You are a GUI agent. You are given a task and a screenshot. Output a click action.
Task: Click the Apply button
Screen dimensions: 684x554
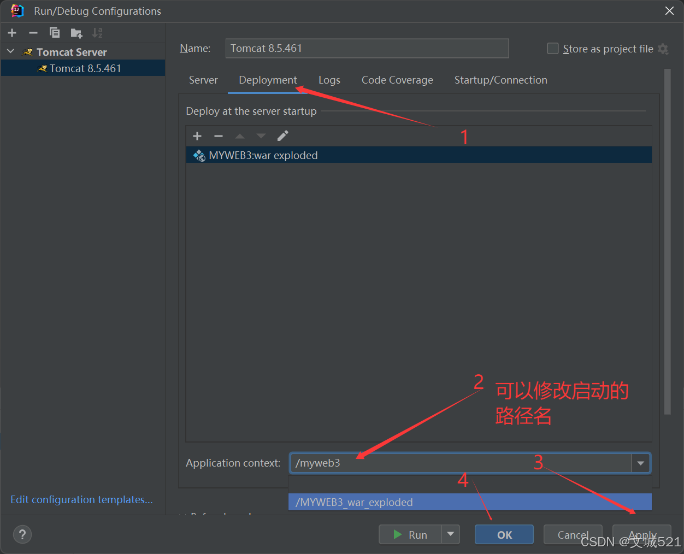point(642,534)
